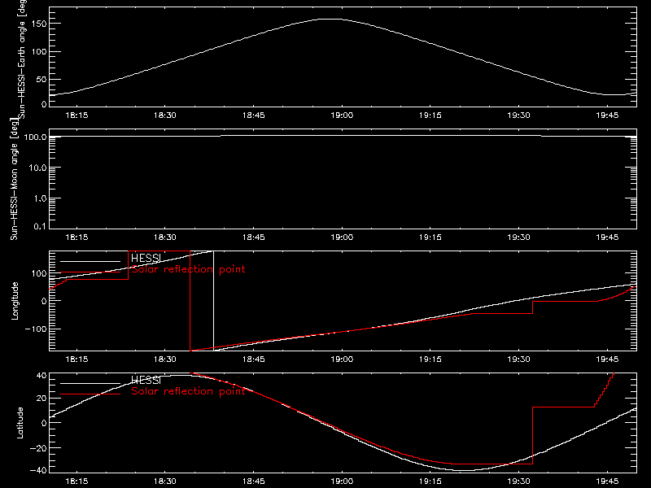Click '18:30' time label under Latitude plot
651x488 pixels.
[x=165, y=481]
